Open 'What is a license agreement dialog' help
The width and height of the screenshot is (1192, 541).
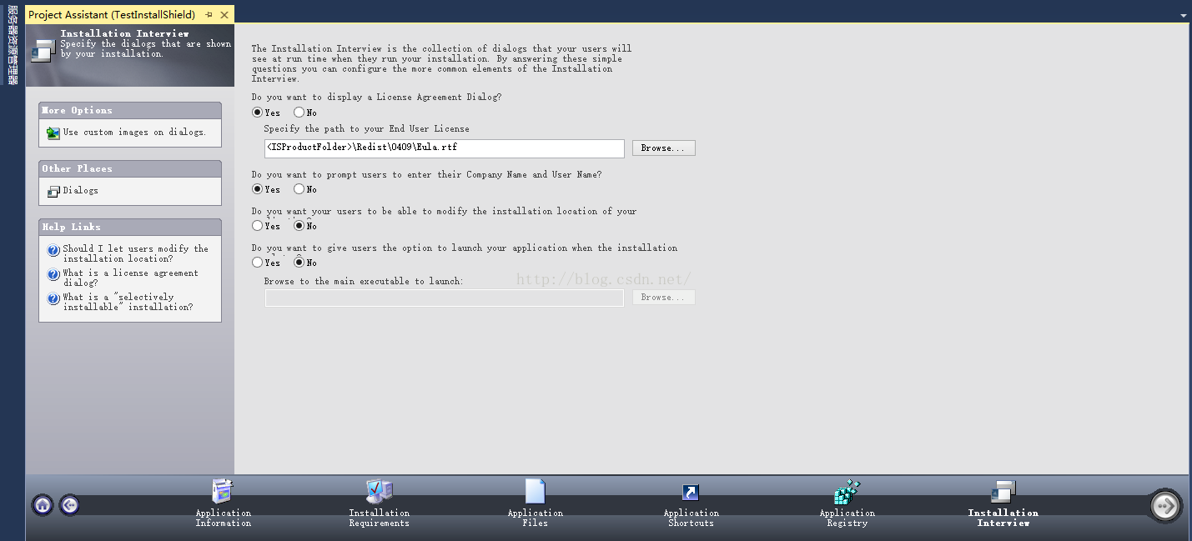(131, 278)
